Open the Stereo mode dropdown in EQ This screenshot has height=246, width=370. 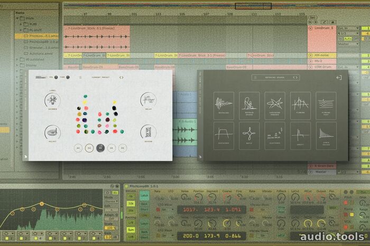coord(112,201)
